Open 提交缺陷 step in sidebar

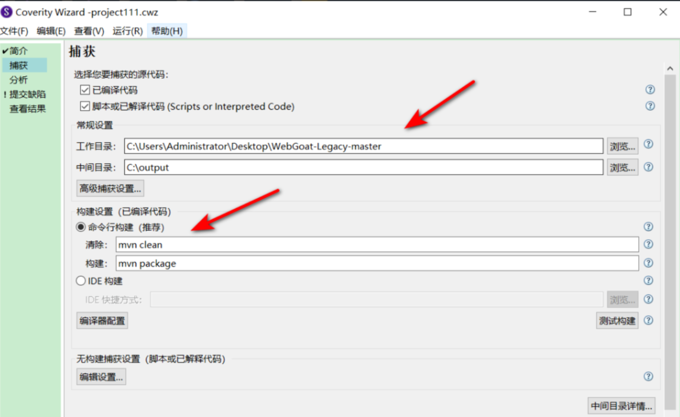[27, 94]
